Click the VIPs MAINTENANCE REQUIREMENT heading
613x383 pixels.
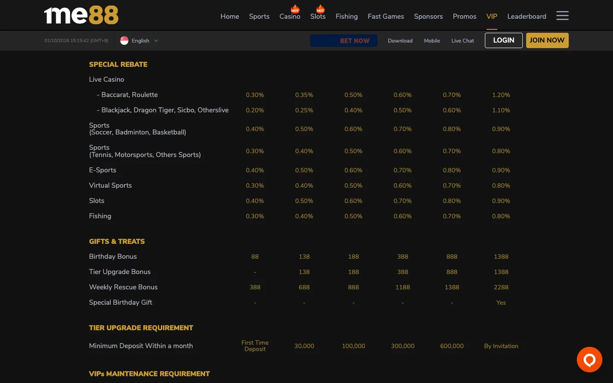(x=149, y=374)
